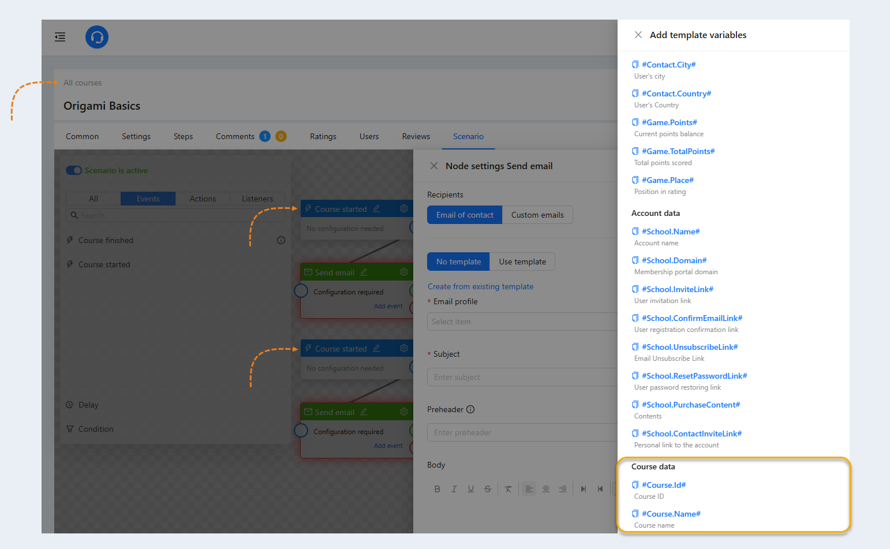Switch to the Steps tab

[183, 136]
